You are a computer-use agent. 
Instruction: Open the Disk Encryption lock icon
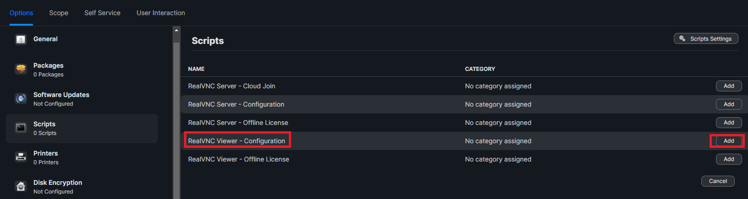[x=21, y=186]
